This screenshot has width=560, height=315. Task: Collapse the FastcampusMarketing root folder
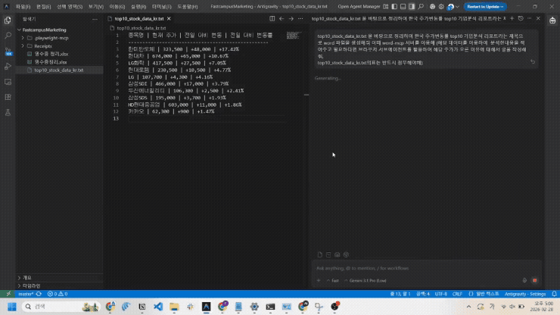click(x=19, y=30)
